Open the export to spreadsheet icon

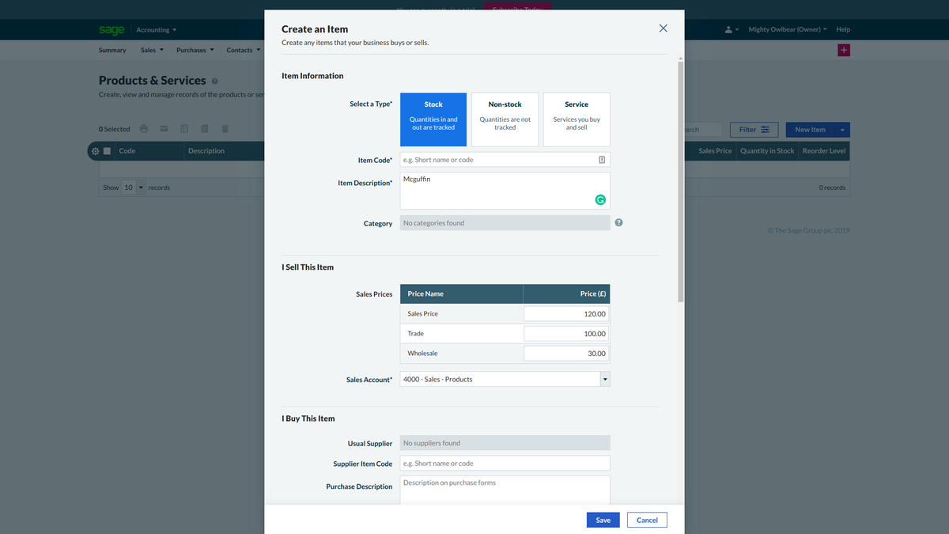(x=184, y=128)
